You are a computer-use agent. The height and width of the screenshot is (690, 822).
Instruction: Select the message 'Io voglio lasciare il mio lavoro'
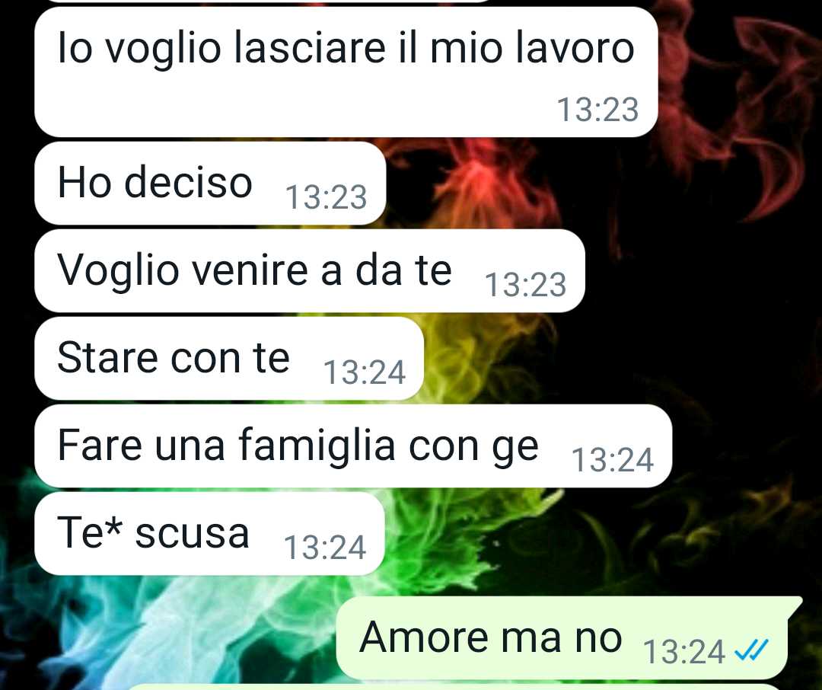pos(346,72)
